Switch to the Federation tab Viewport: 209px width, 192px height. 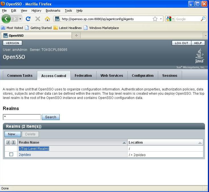tap(83, 76)
